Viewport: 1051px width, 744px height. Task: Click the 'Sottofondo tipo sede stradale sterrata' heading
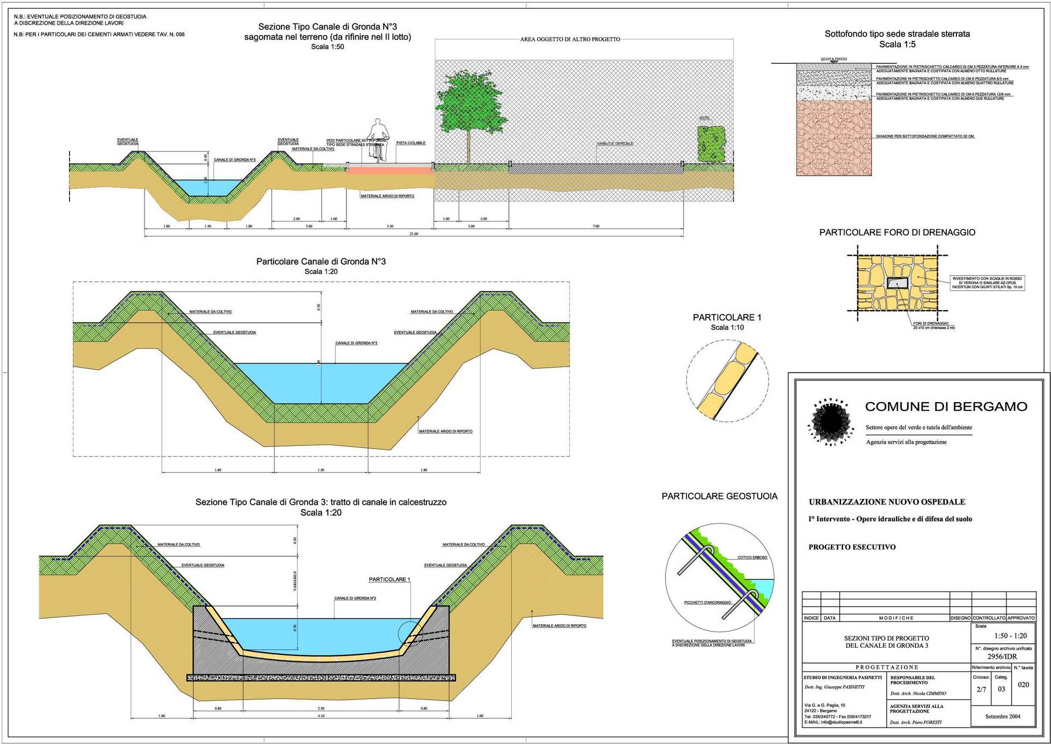point(897,34)
